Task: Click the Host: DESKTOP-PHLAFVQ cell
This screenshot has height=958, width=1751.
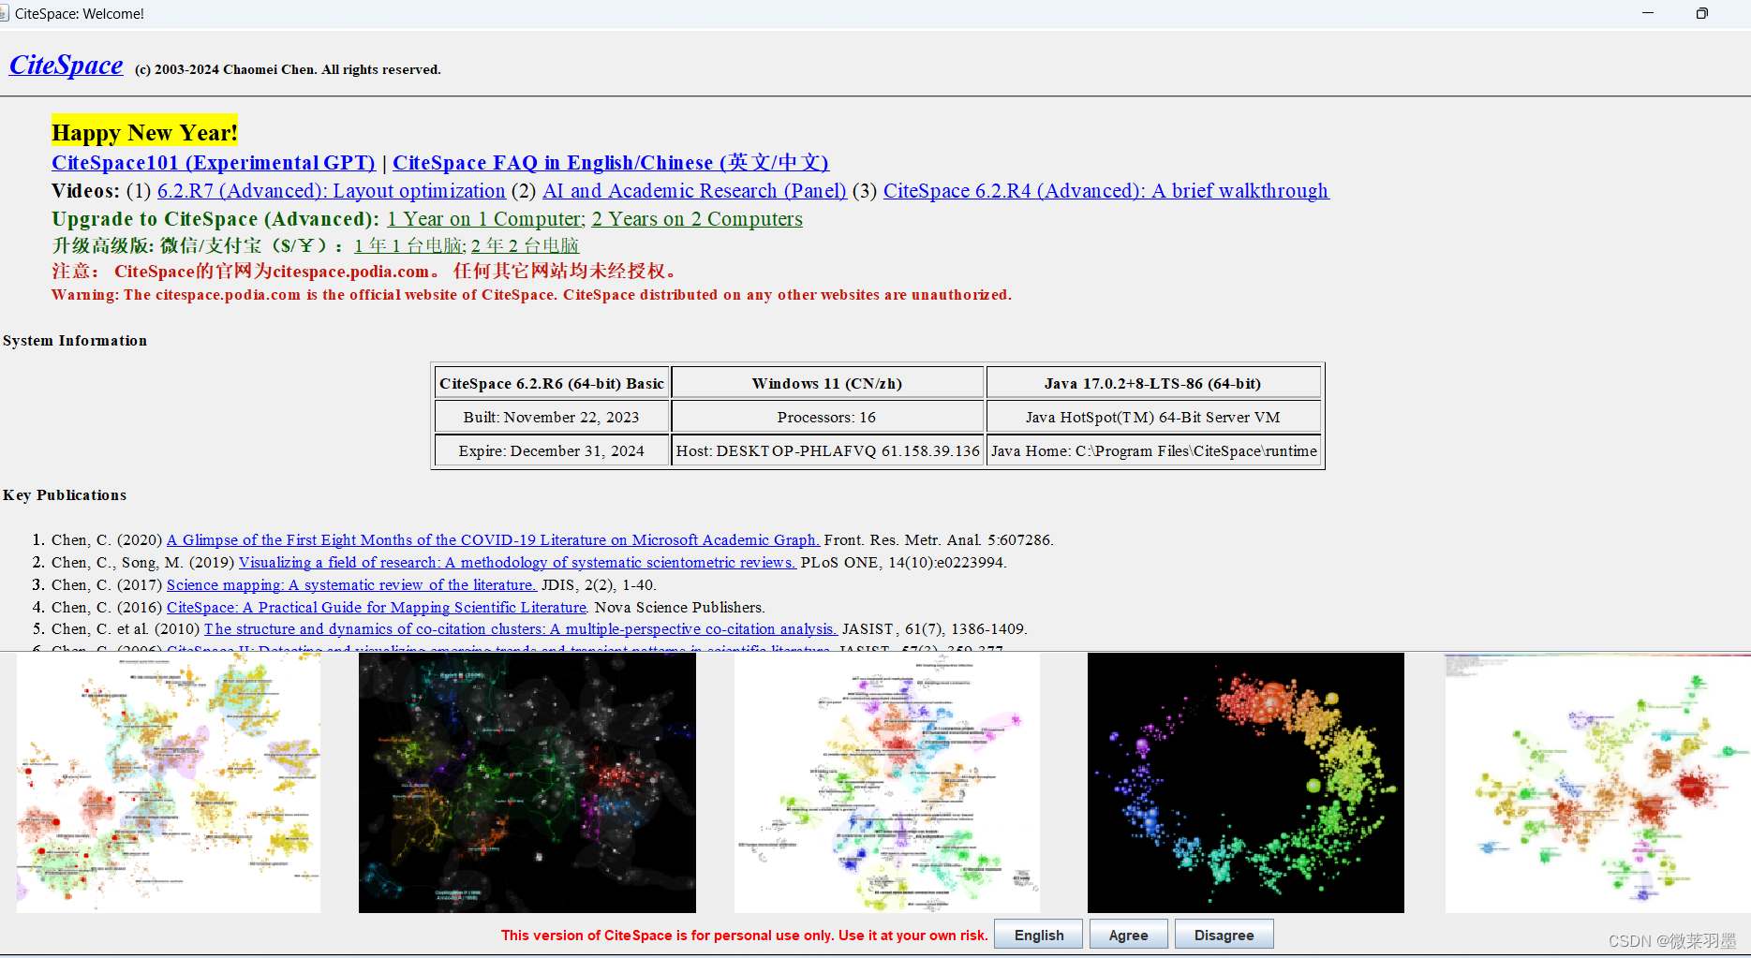Action: tap(828, 450)
